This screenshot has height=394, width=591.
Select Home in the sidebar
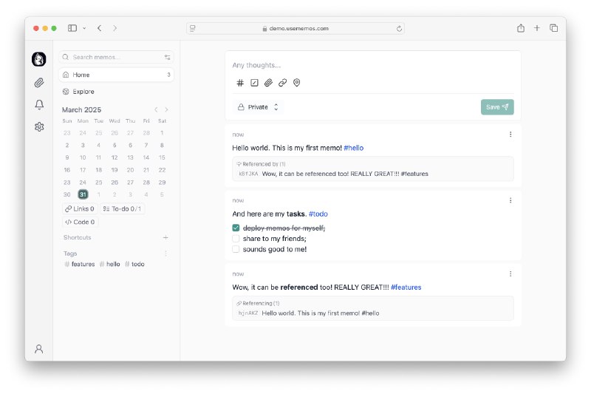(x=81, y=75)
